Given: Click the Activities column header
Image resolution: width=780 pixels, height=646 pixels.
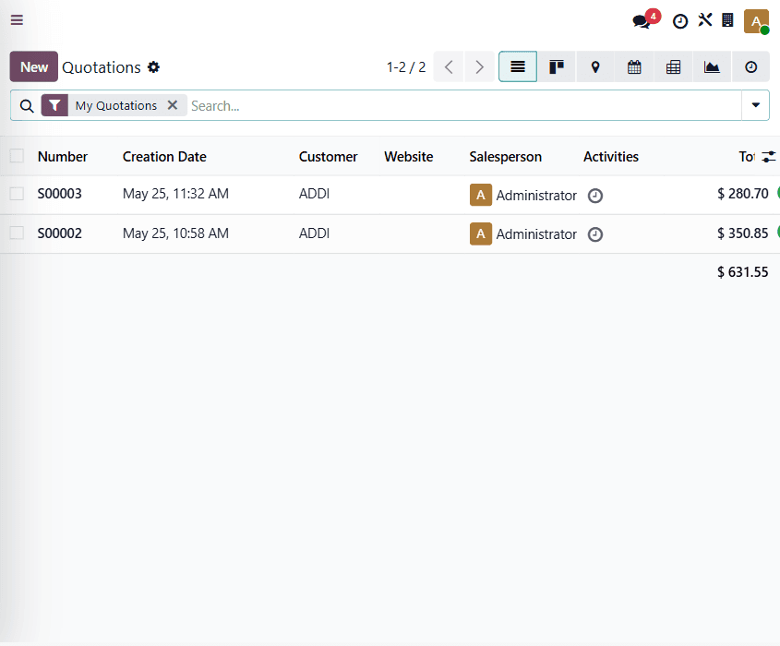Looking at the screenshot, I should point(611,157).
